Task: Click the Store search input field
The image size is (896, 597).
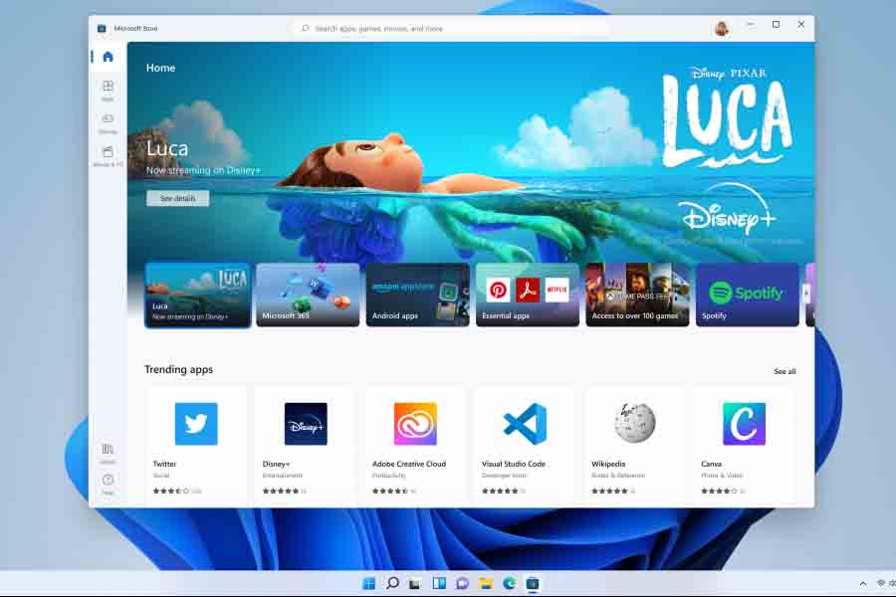Action: pyautogui.click(x=453, y=27)
